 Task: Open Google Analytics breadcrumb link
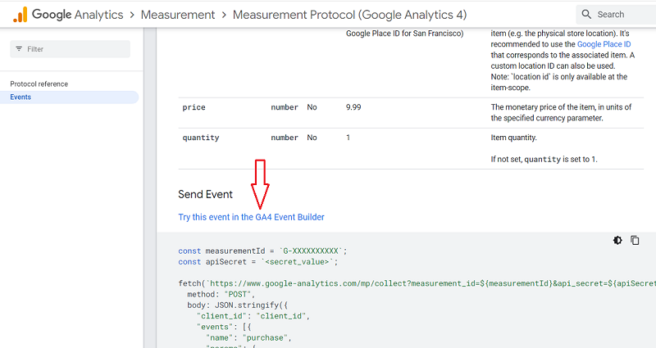(x=78, y=15)
